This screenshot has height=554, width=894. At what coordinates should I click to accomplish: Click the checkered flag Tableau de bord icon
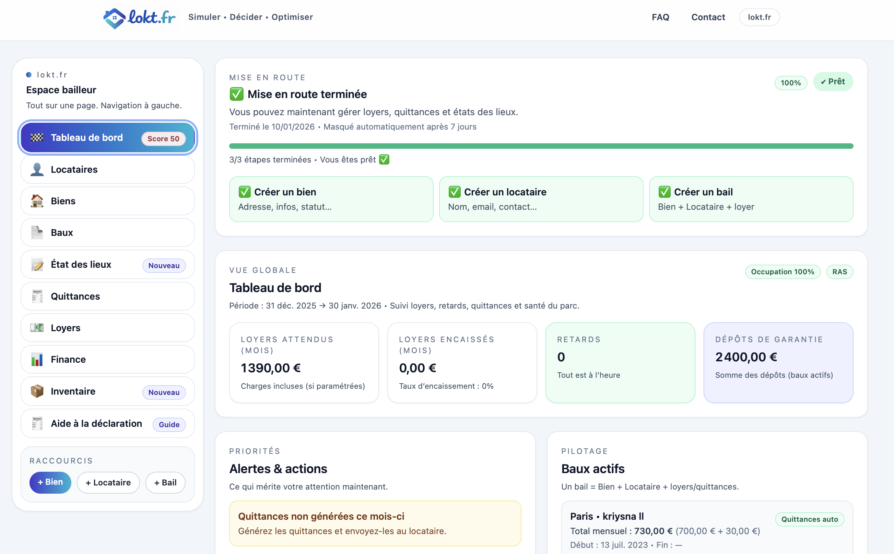tap(37, 138)
